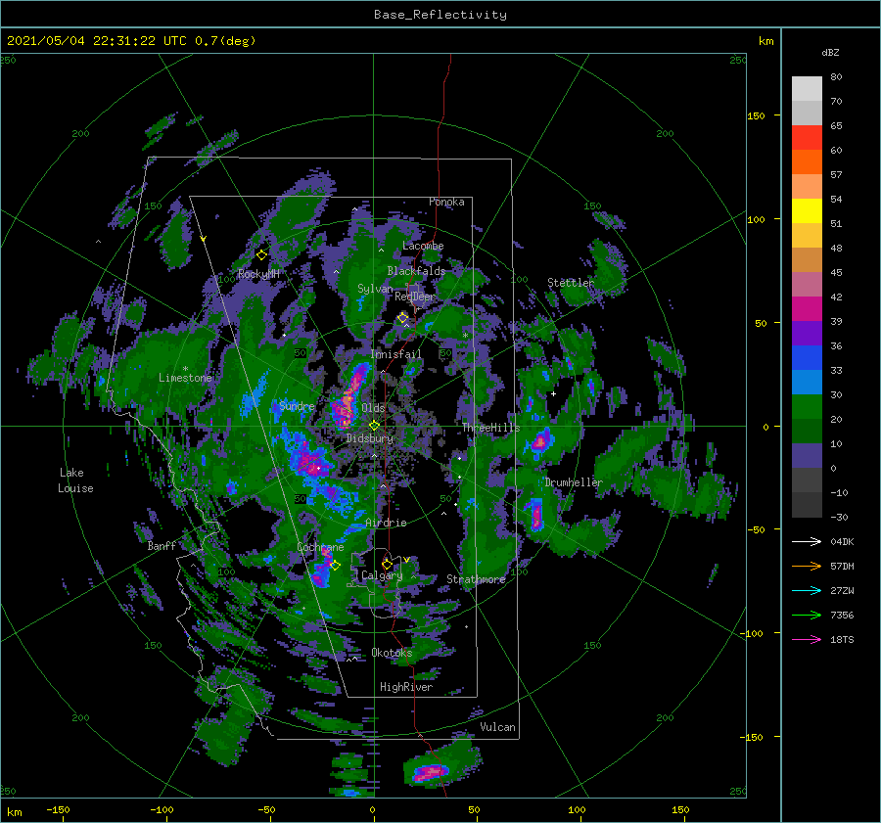Click the ThreeHills label
Screen dimensions: 881x823
491,428
